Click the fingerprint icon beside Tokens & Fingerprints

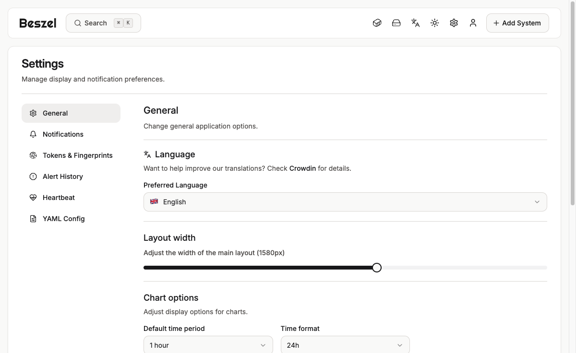coord(33,155)
